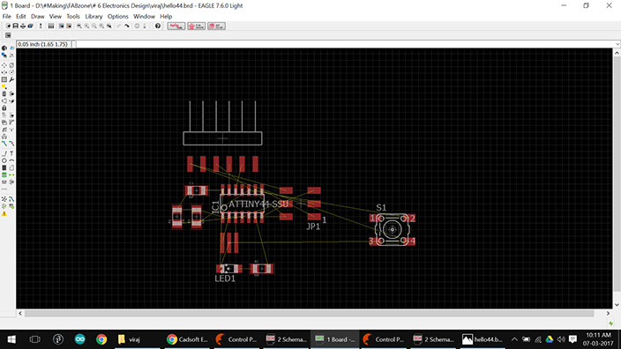Click the ATTINY44-SSU chip IC1 on board

(x=243, y=204)
